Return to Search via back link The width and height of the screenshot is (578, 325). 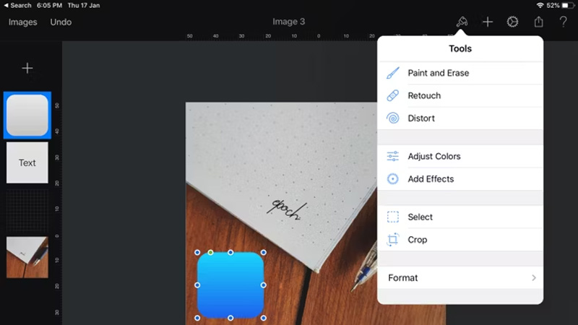coord(17,5)
